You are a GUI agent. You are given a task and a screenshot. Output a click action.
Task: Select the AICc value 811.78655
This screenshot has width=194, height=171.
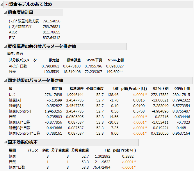(51, 32)
